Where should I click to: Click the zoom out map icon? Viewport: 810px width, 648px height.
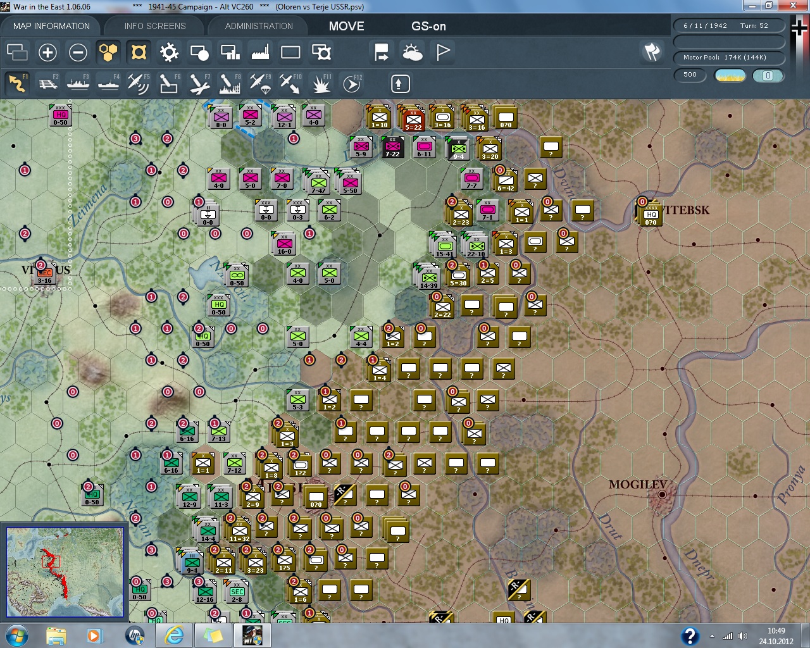coord(78,53)
